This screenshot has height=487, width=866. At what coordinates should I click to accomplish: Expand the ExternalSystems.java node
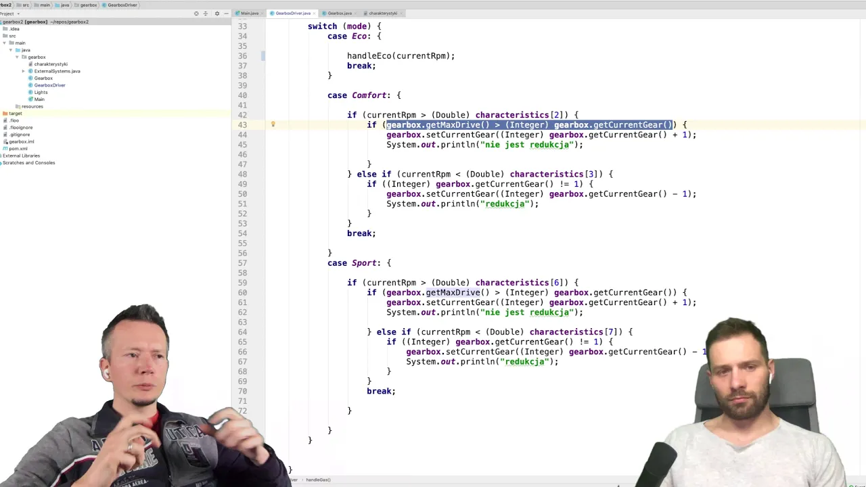[24, 71]
